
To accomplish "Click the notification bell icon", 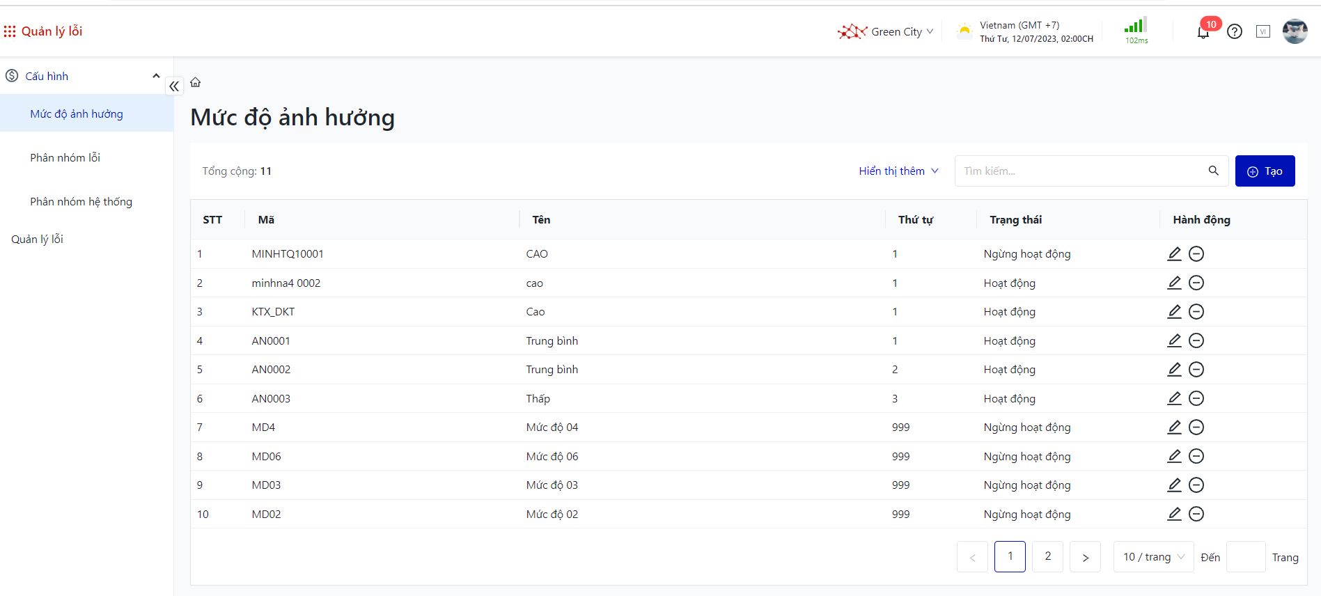I will tap(1203, 32).
